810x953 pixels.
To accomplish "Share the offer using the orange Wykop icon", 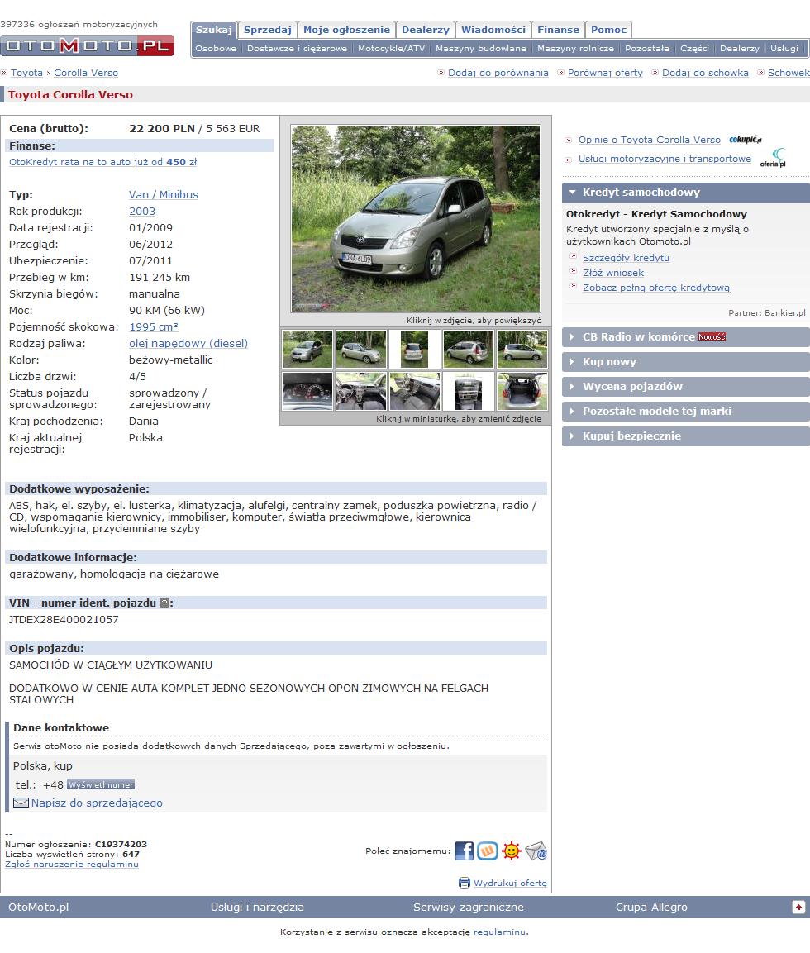I will tap(488, 851).
